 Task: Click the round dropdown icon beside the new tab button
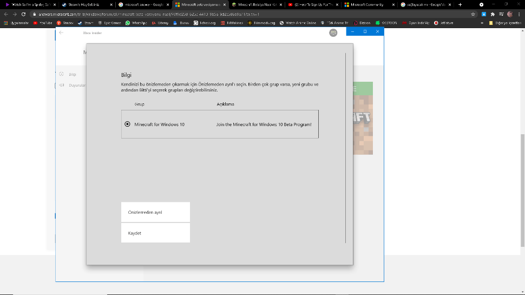coord(482,5)
